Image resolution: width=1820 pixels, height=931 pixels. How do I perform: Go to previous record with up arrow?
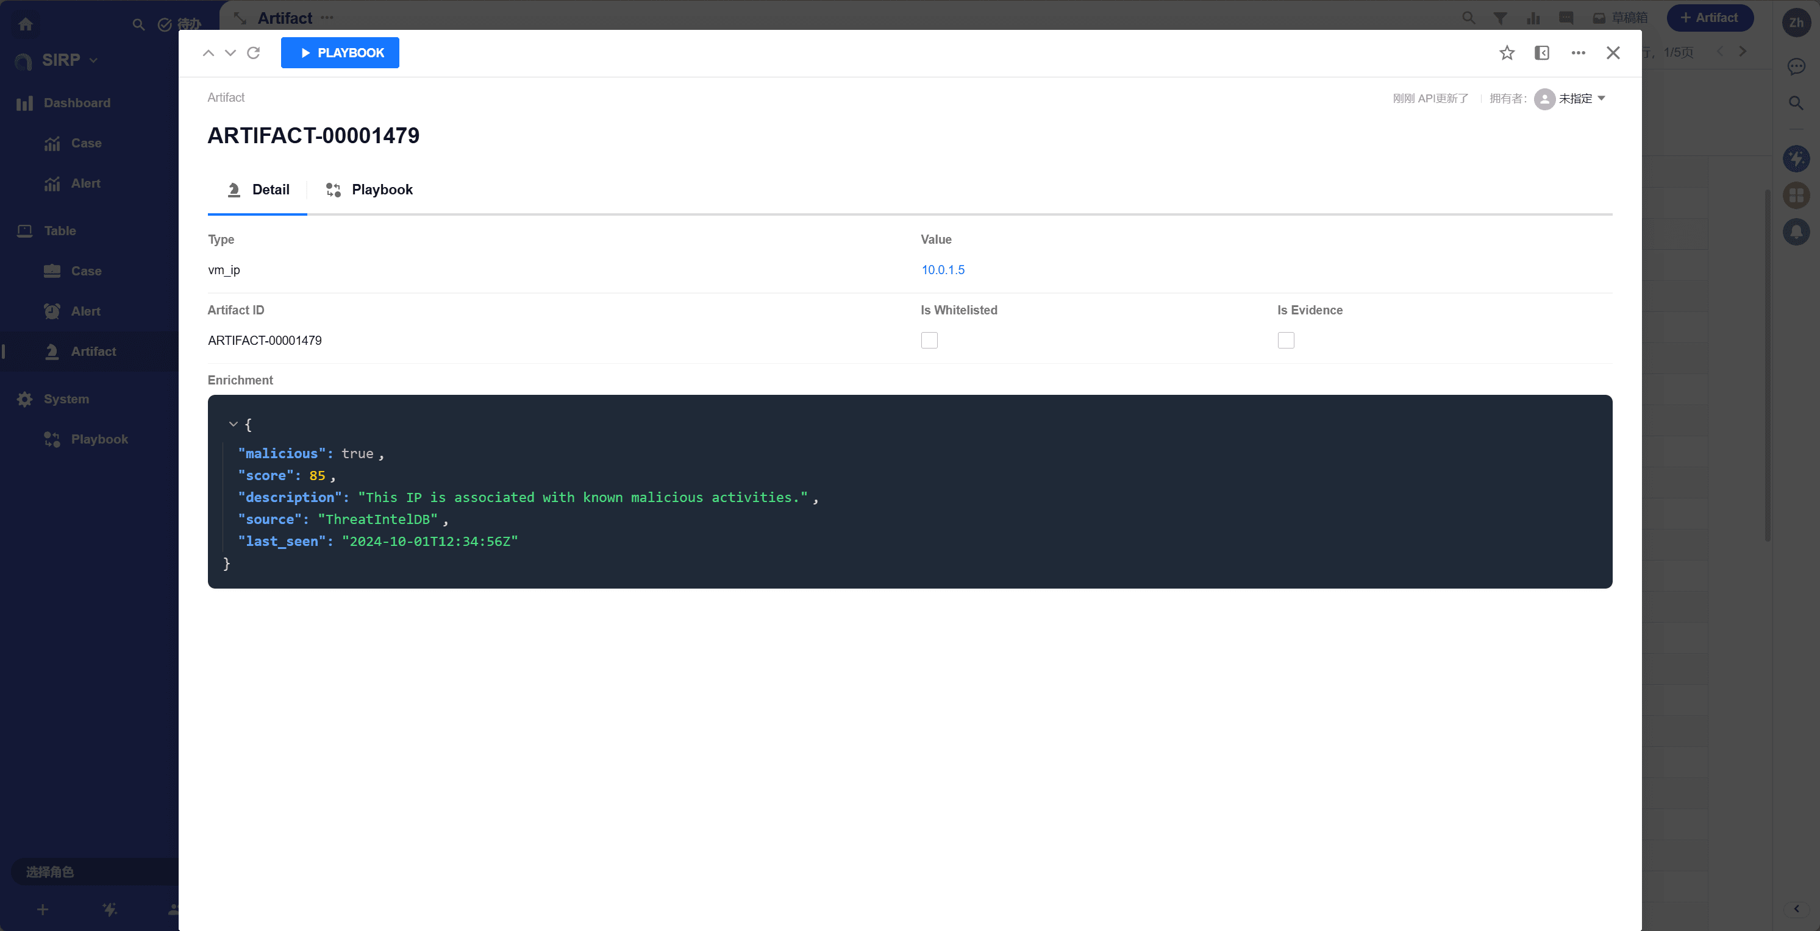[209, 53]
